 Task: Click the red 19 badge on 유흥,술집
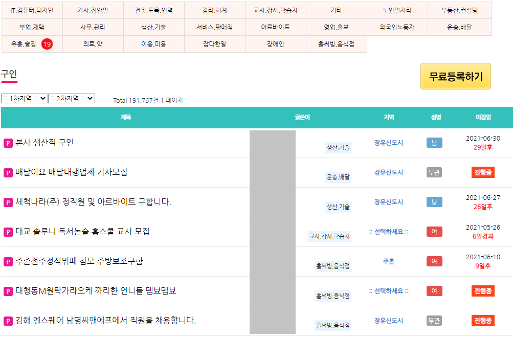click(x=48, y=44)
